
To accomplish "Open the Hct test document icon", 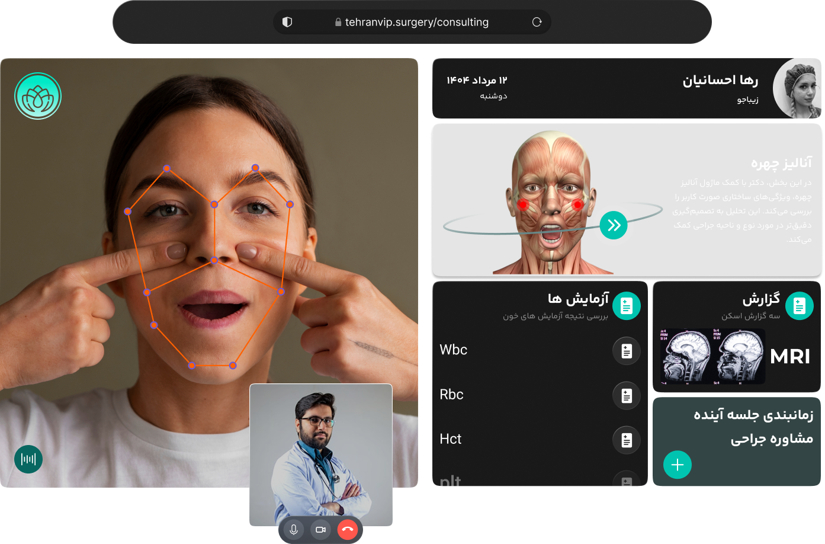I will [x=626, y=440].
